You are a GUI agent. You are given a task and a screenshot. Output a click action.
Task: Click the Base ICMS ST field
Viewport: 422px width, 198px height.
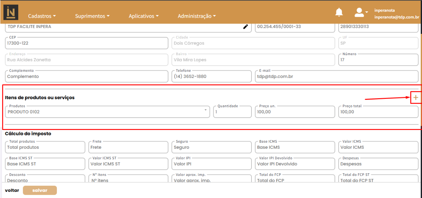pyautogui.click(x=45, y=164)
